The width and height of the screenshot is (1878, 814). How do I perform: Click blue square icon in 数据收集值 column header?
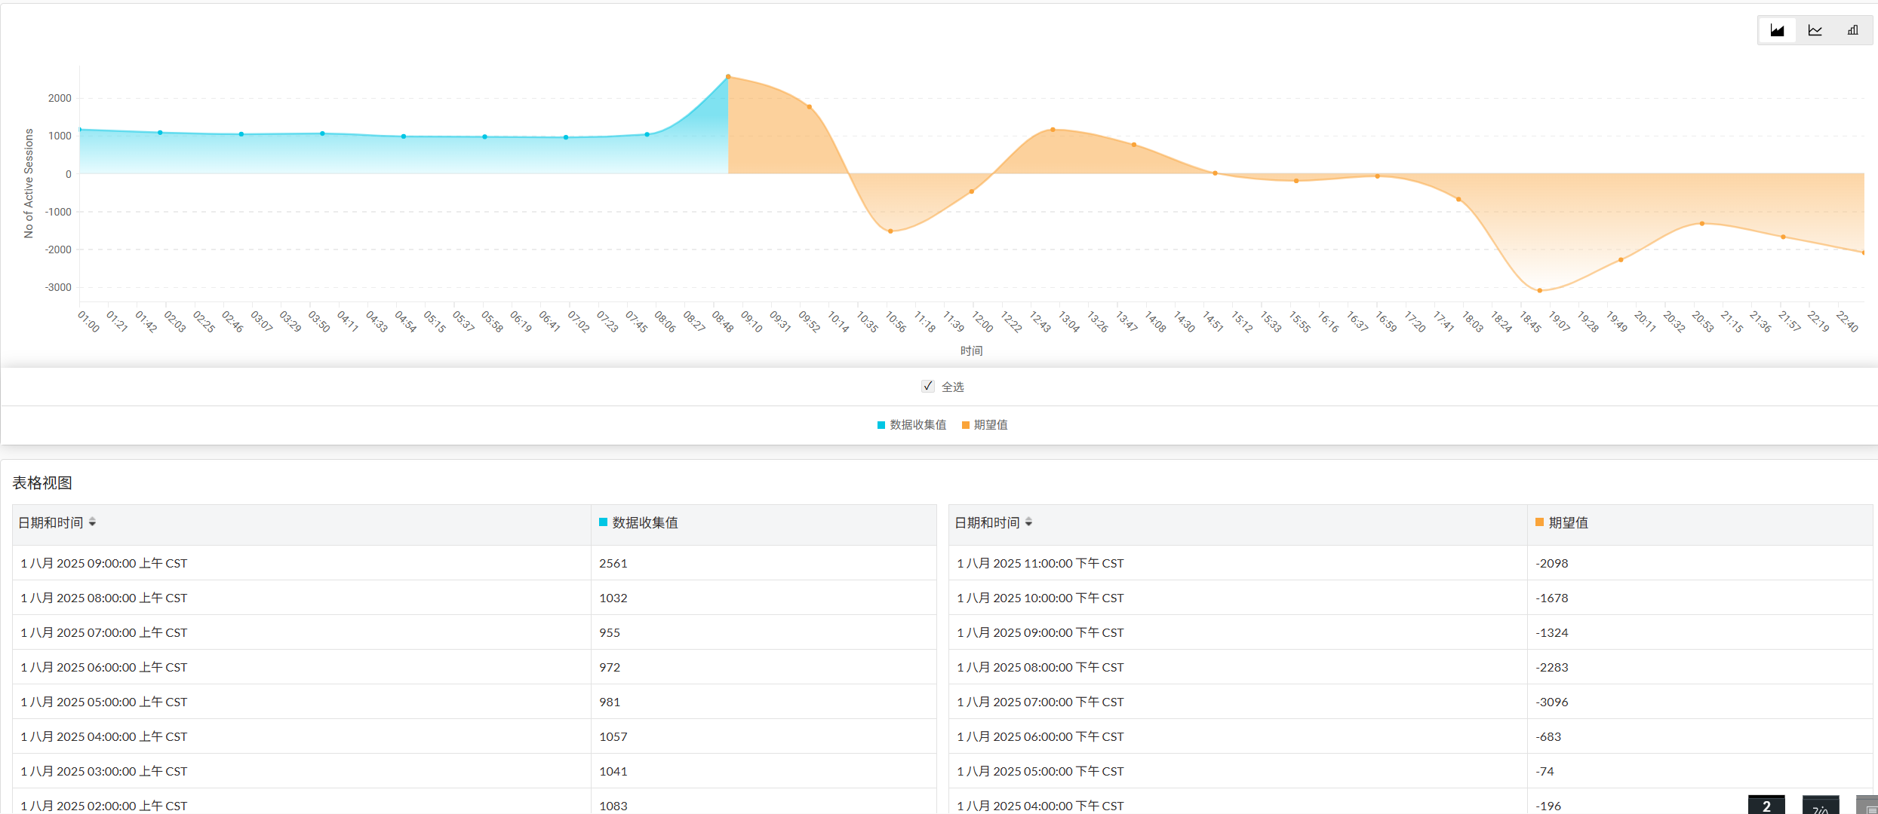coord(603,522)
